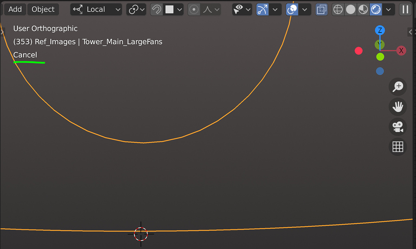
Task: Expand the right sidebar with arrow
Action: pyautogui.click(x=410, y=32)
